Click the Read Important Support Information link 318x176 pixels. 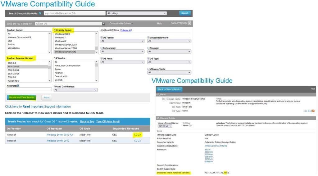pyautogui.click(x=38, y=106)
